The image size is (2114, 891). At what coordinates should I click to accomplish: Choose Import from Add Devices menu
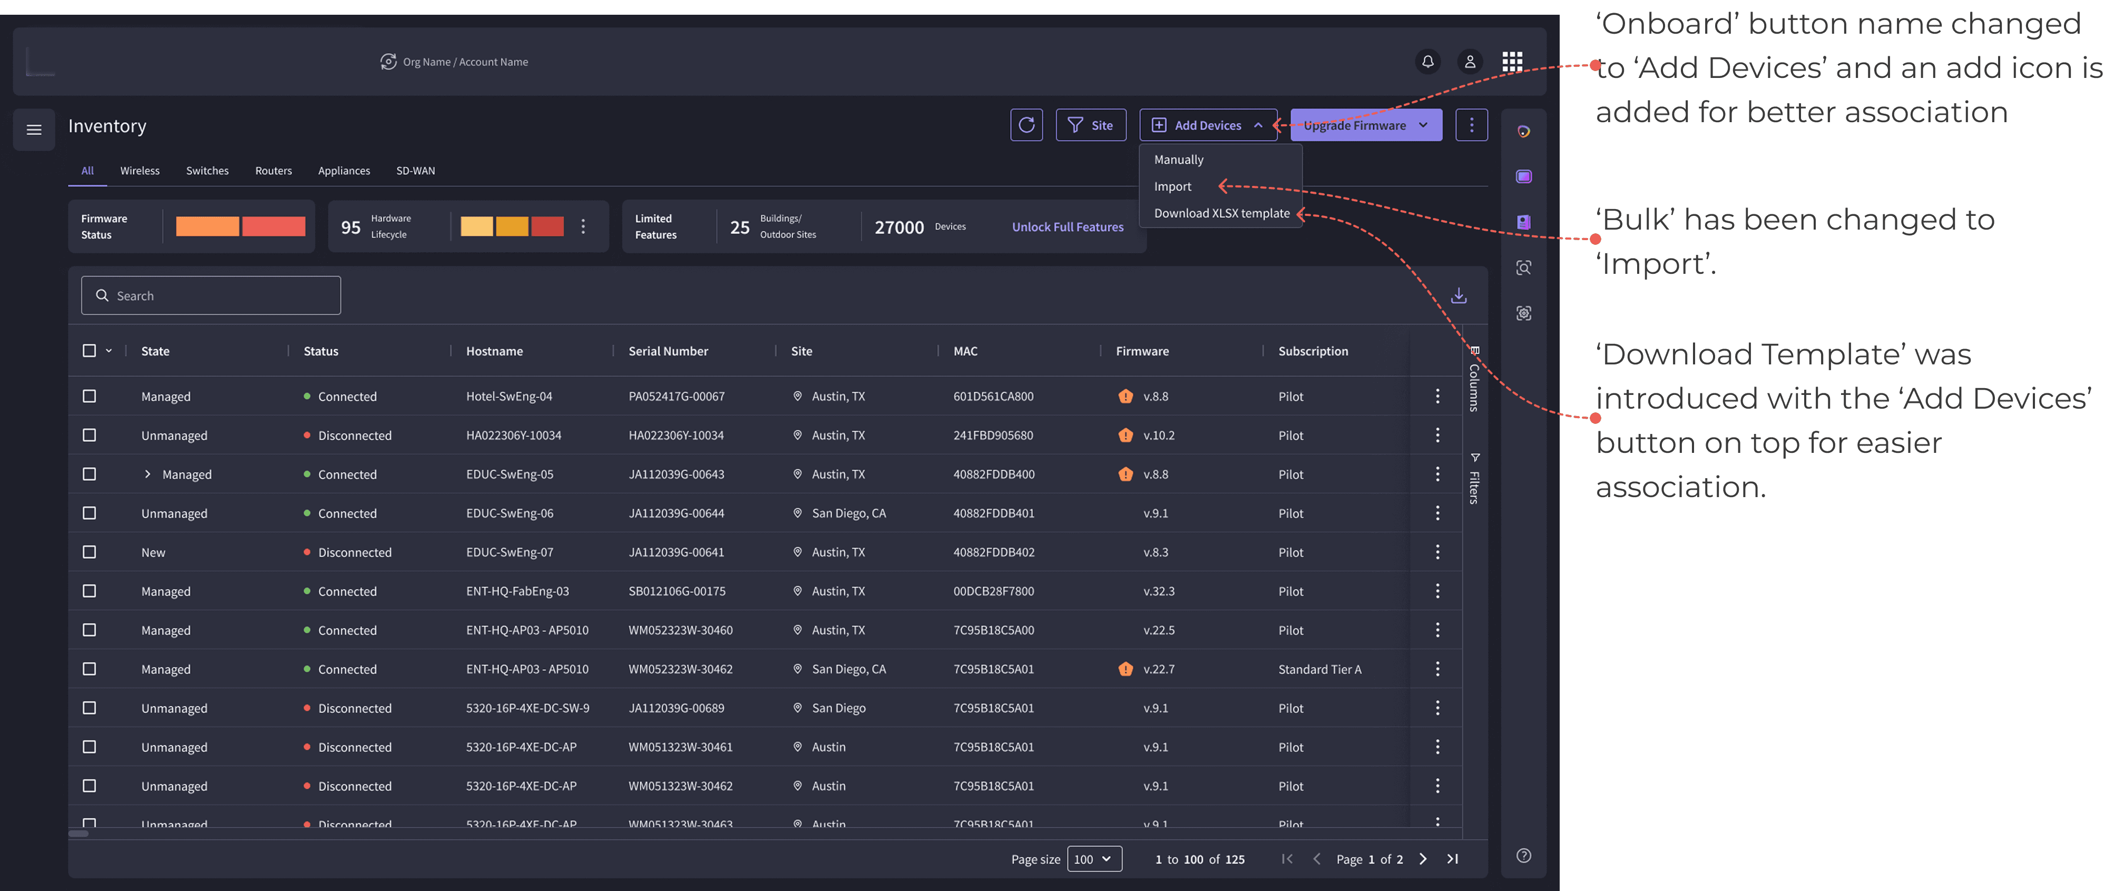coord(1172,186)
